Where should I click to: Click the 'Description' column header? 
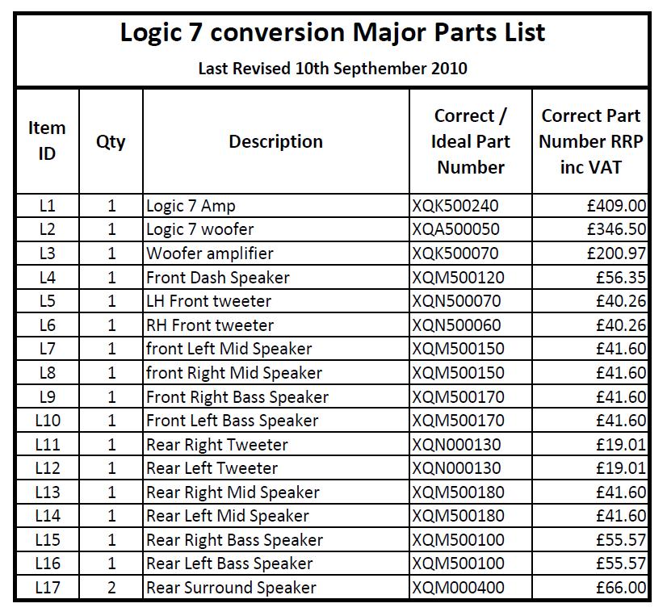pyautogui.click(x=276, y=140)
